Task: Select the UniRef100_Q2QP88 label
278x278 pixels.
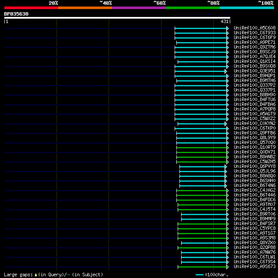Action: coord(255,248)
